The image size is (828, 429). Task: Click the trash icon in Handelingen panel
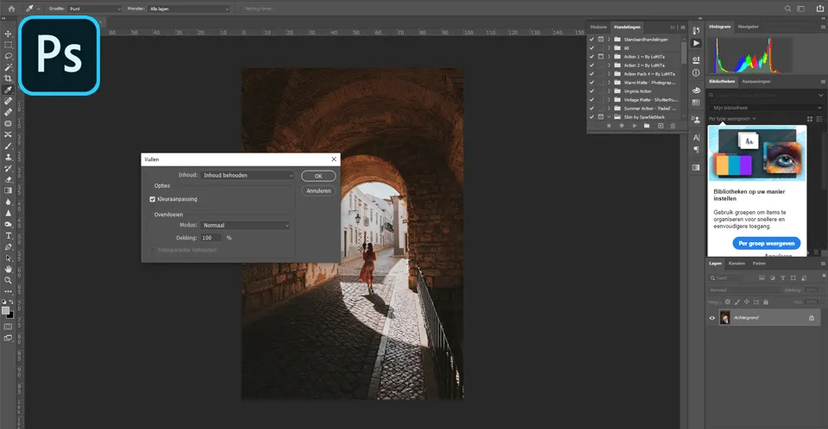[673, 126]
